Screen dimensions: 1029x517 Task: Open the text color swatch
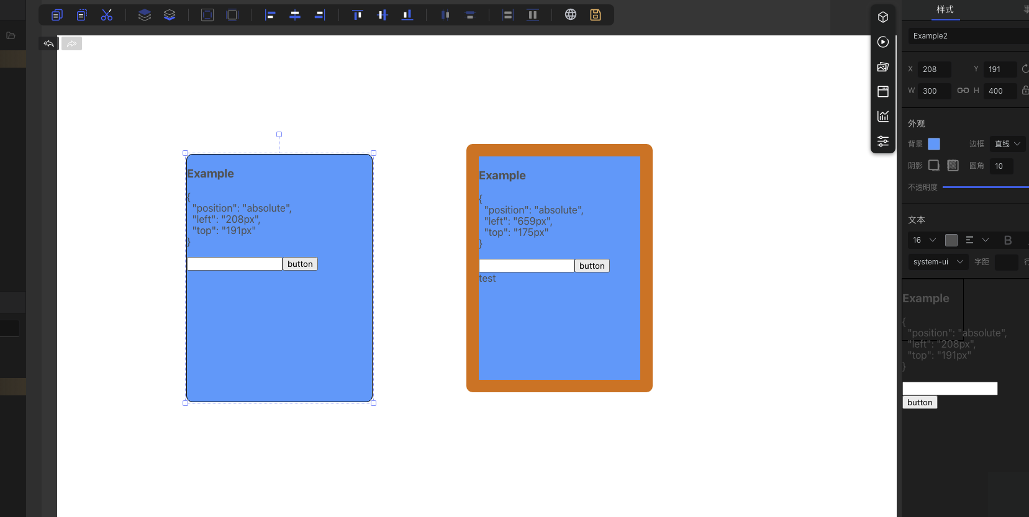pyautogui.click(x=951, y=240)
